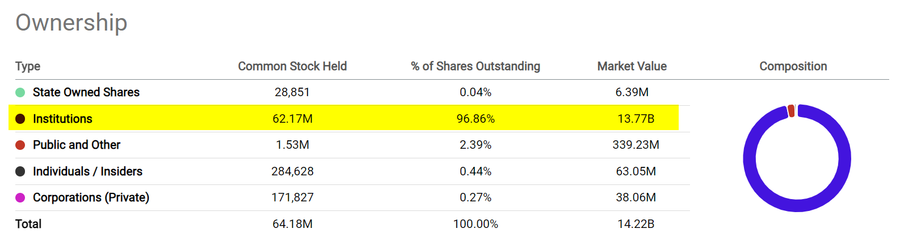
Task: Click the blue donut chart ring
Action: [750, 158]
